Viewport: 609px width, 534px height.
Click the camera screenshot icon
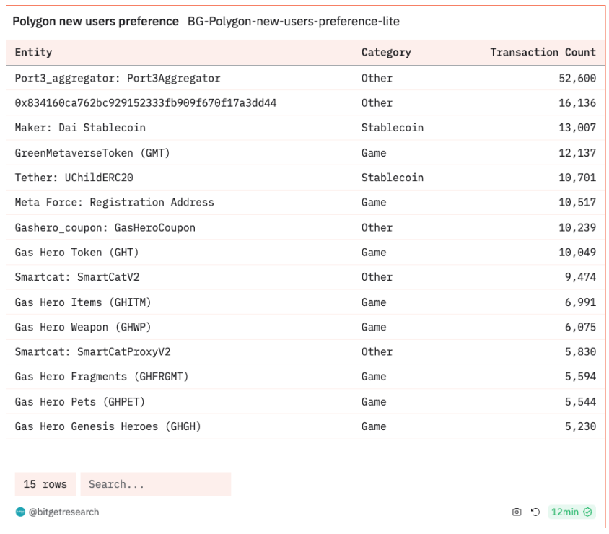click(517, 512)
